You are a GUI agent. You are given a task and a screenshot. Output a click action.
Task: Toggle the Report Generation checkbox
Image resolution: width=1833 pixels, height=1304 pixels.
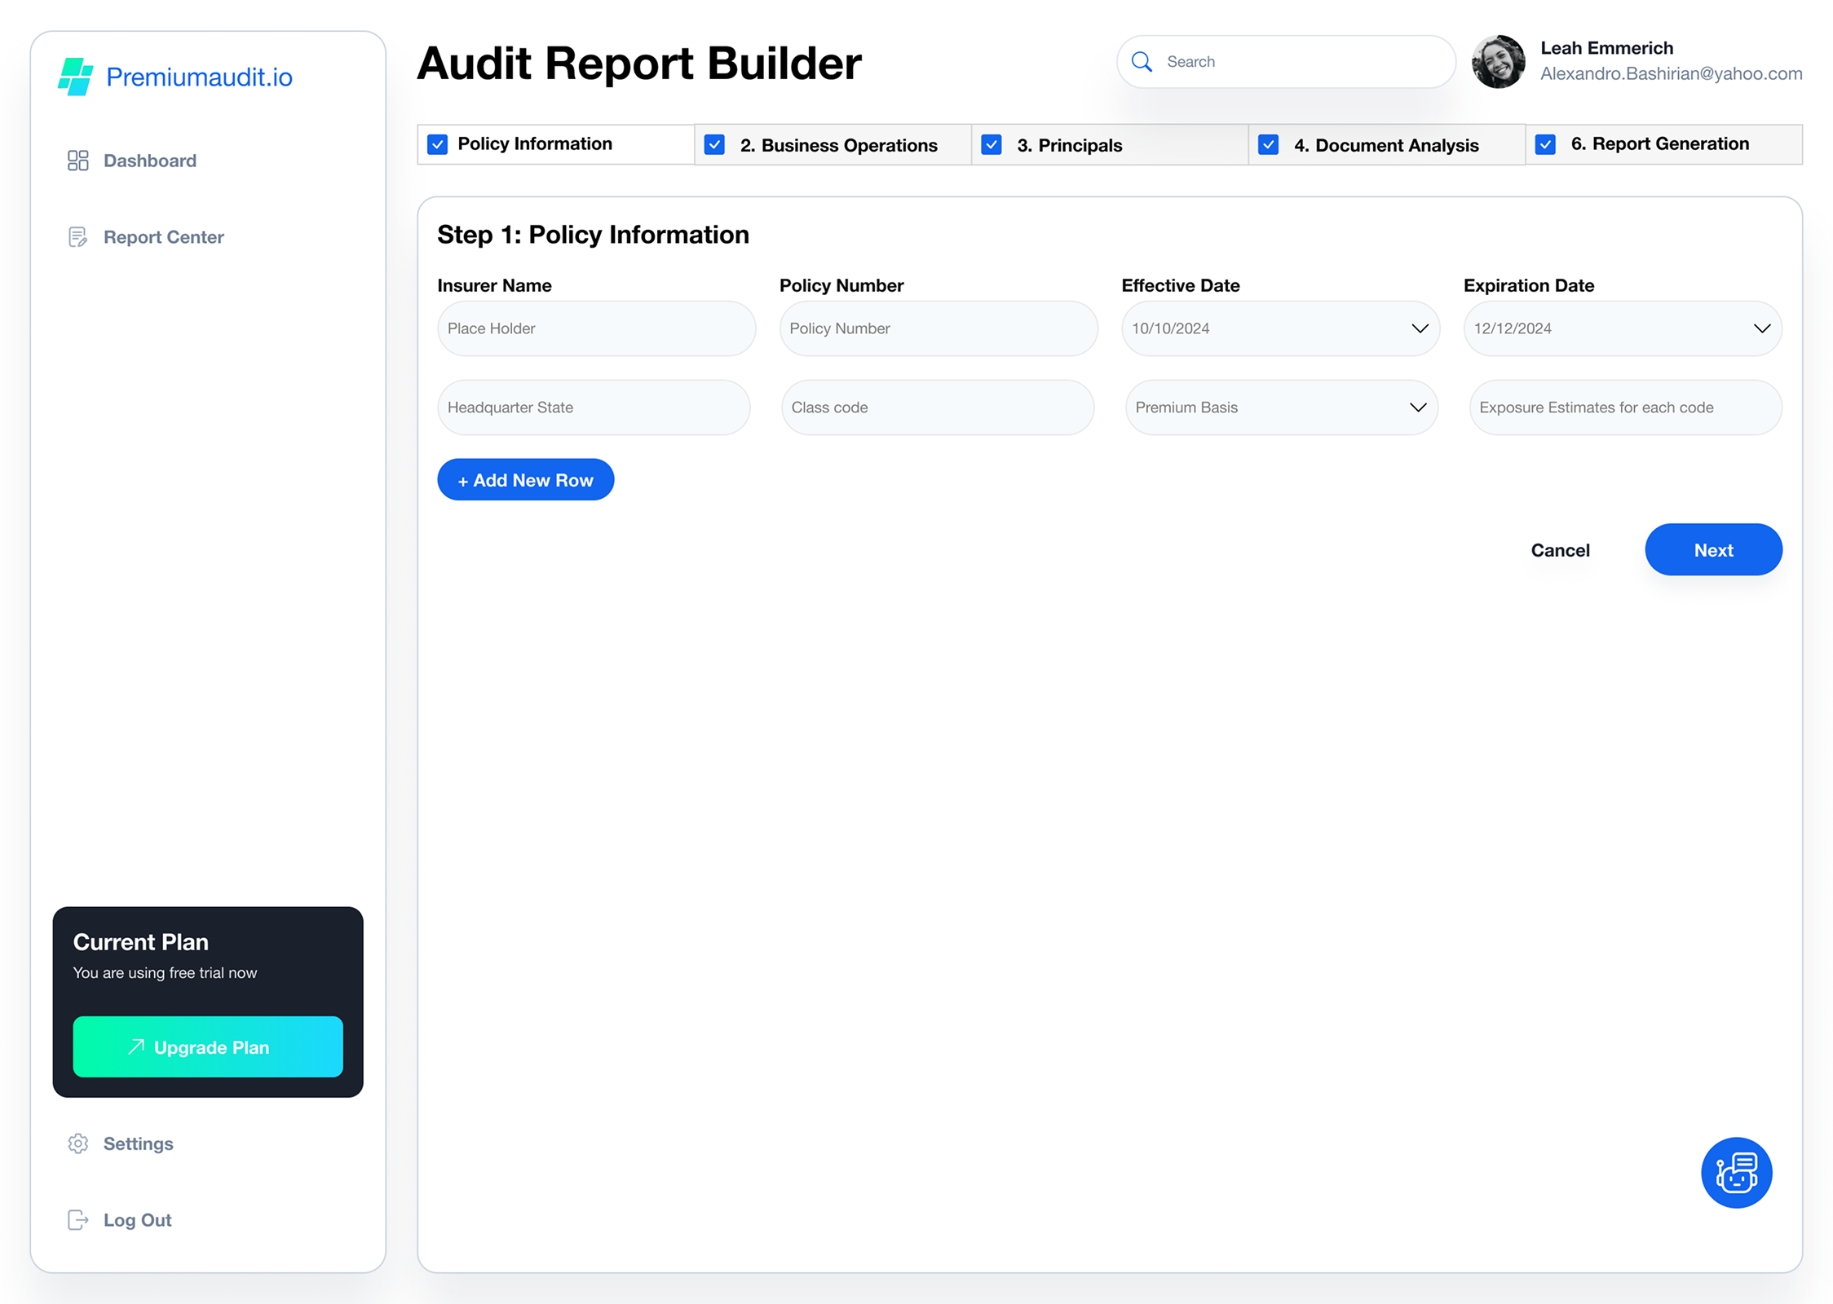(x=1545, y=144)
